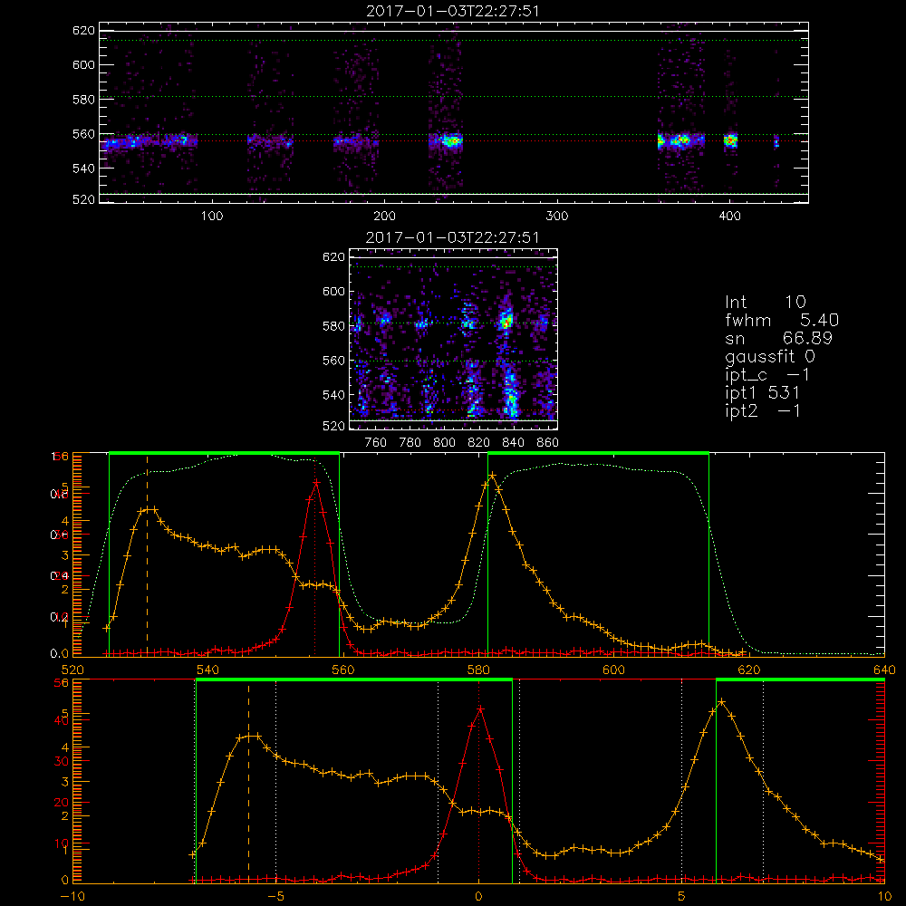Select the 'ipt2 -1' readout text

coord(763,410)
